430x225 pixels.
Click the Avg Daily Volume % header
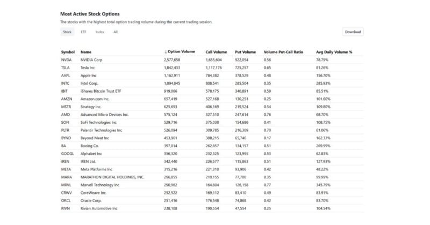(x=334, y=52)
